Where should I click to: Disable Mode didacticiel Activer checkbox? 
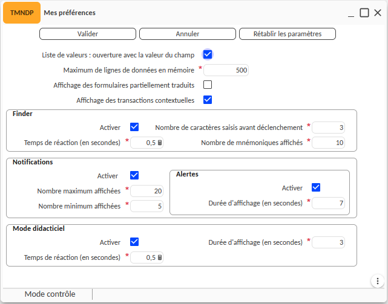pos(134,242)
